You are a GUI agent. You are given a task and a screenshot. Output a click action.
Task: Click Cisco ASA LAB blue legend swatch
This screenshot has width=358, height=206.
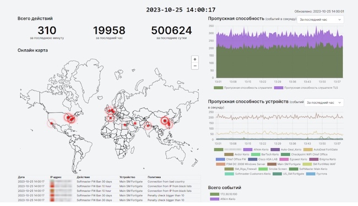pyautogui.click(x=252, y=159)
